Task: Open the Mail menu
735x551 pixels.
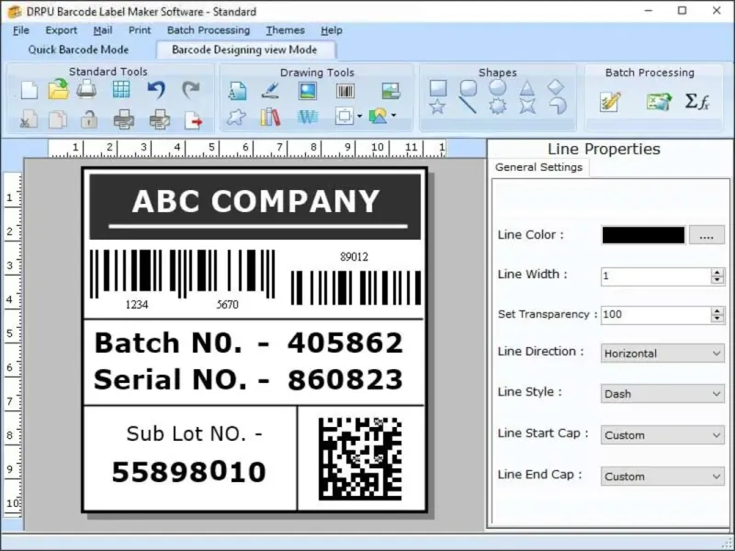Action: pos(103,30)
